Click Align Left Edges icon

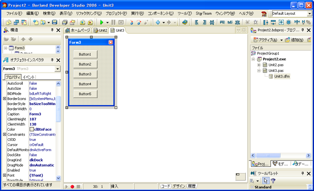point(197,22)
